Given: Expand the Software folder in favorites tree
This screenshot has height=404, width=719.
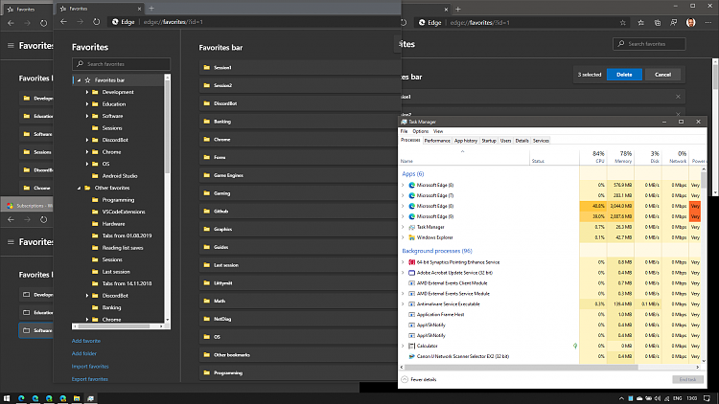Looking at the screenshot, I should (x=87, y=116).
